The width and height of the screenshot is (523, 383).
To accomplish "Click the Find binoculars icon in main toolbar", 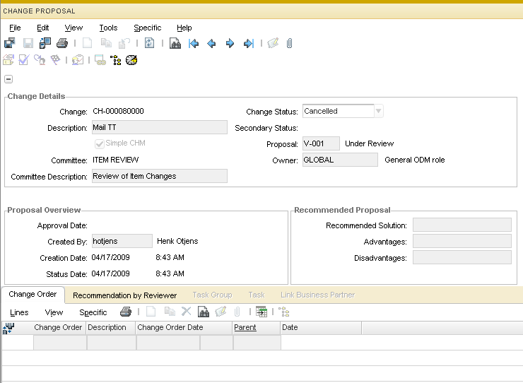I will point(175,44).
